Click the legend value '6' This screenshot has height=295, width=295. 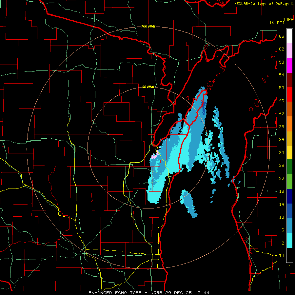[x=283, y=230]
